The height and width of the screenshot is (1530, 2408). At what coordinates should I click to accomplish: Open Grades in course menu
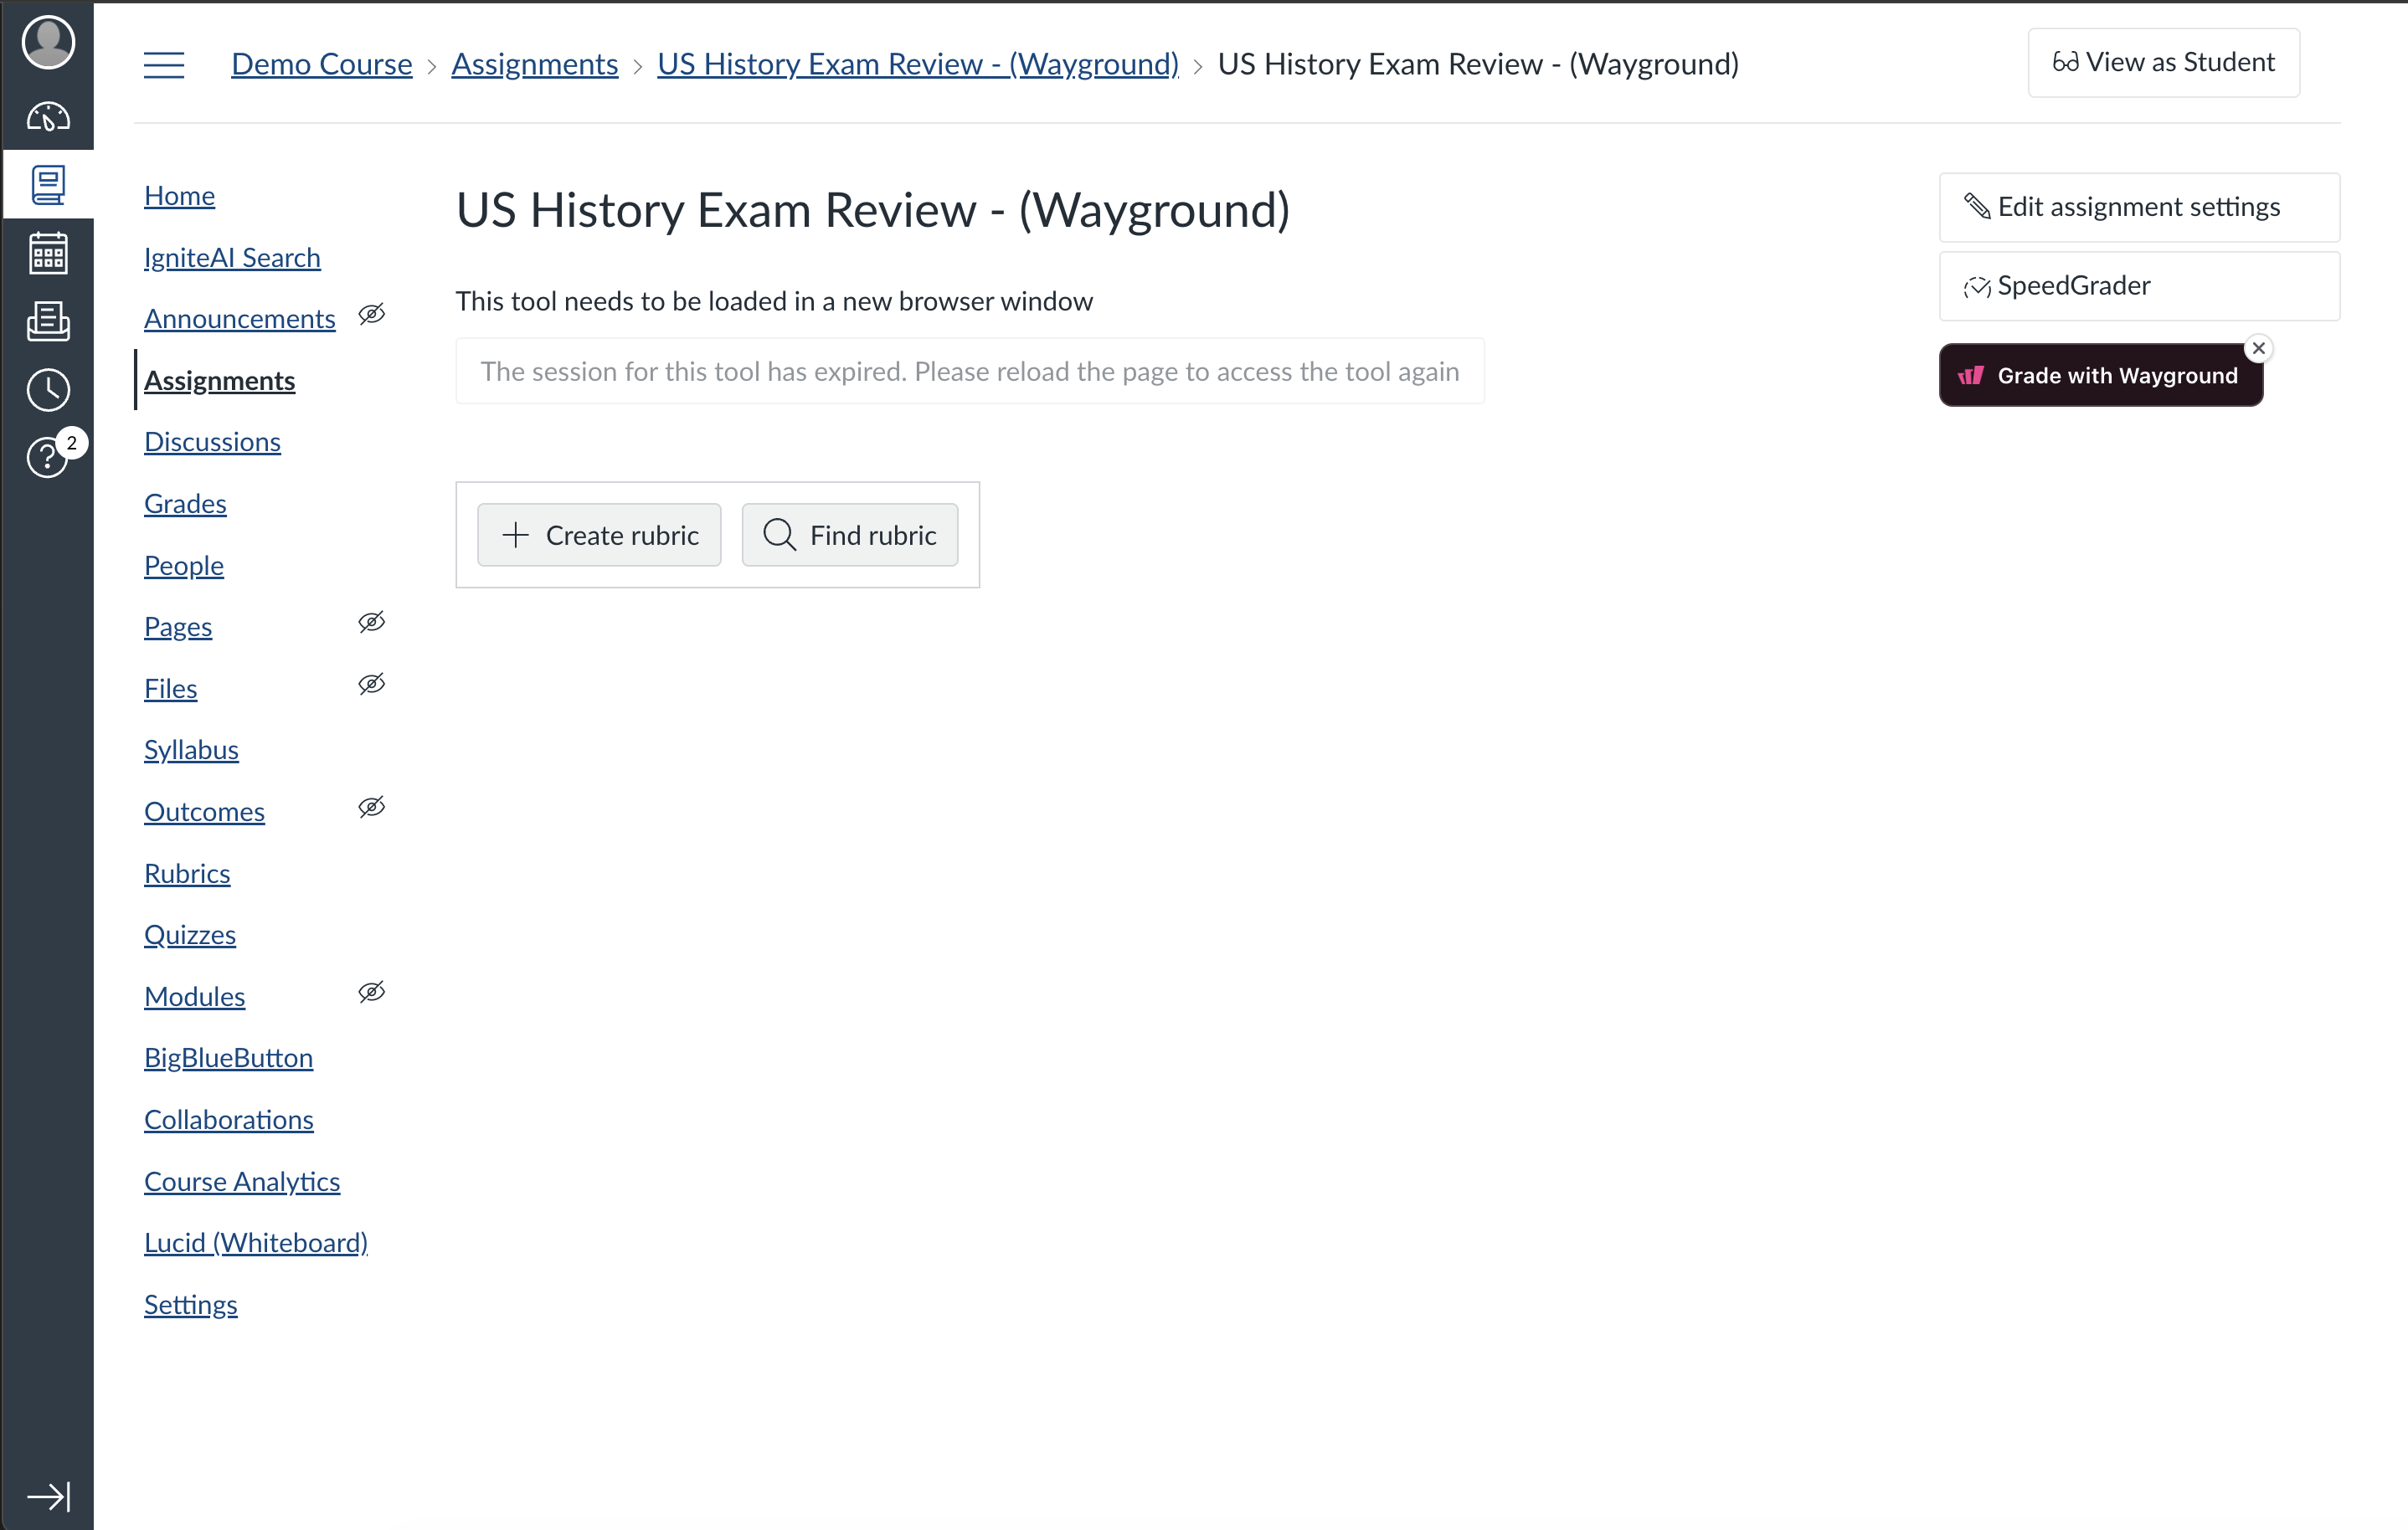click(x=185, y=504)
